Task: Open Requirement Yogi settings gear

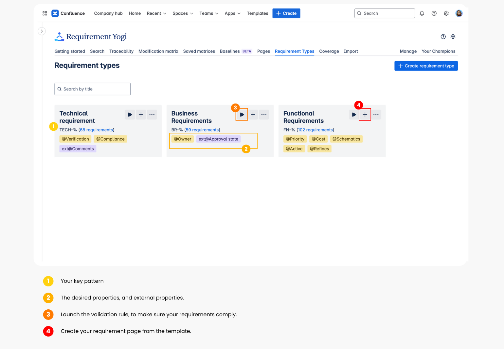Action: [453, 37]
